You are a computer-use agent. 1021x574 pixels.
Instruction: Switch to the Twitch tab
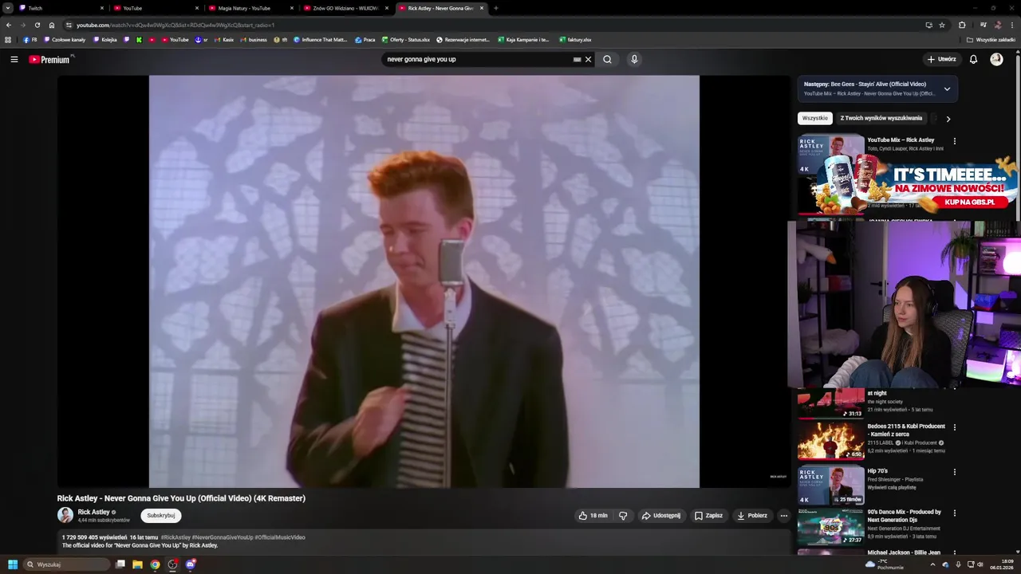pos(61,8)
